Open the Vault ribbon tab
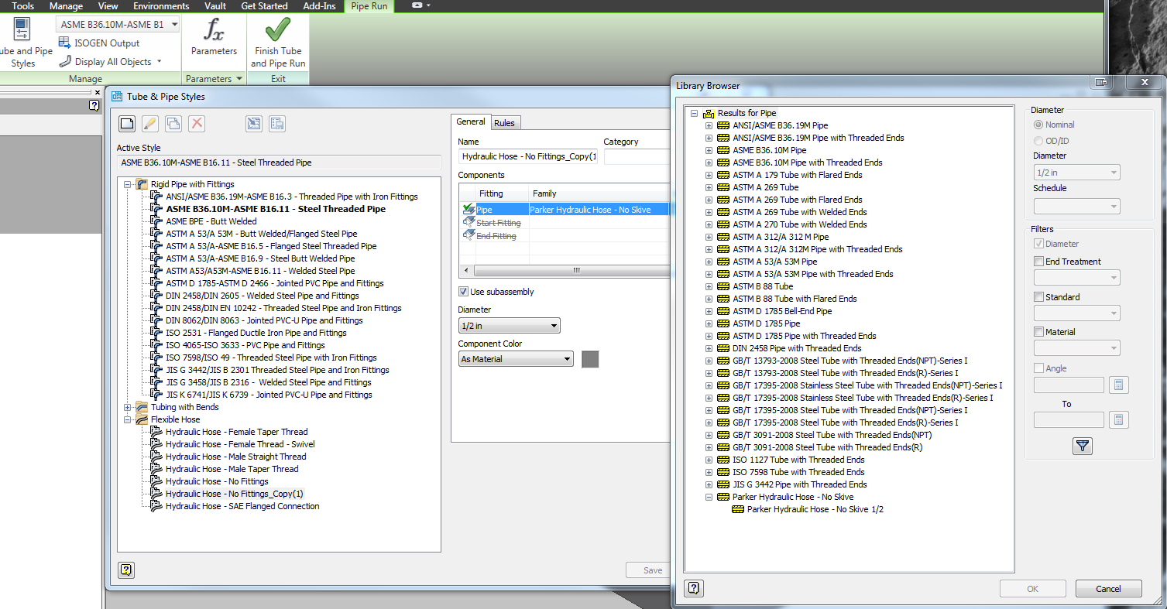The width and height of the screenshot is (1167, 609). (215, 6)
